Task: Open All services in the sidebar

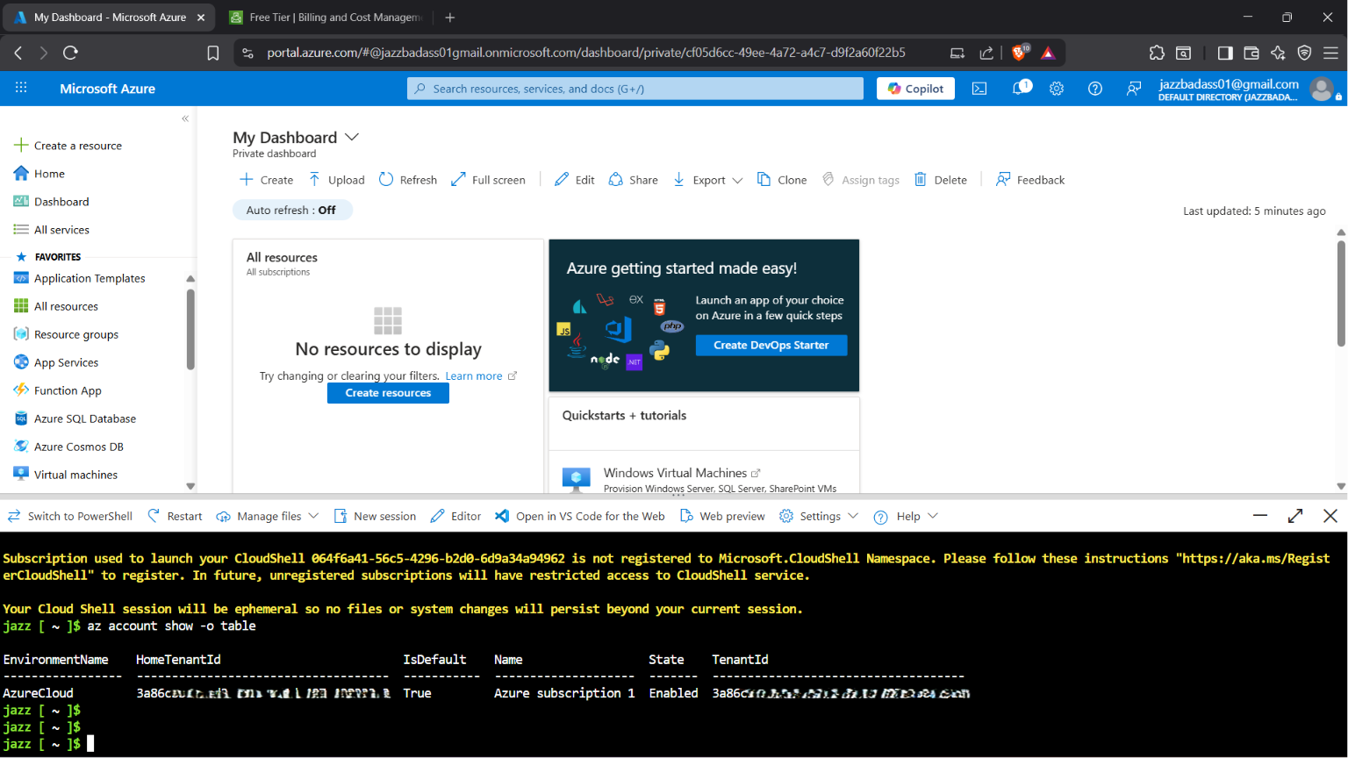Action: pyautogui.click(x=52, y=230)
